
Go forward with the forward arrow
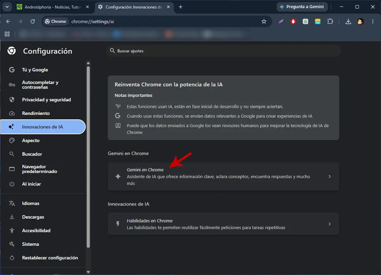coord(20,21)
